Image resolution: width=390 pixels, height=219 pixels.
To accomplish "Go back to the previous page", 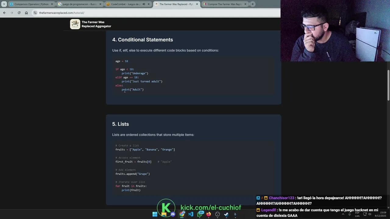I will pyautogui.click(x=4, y=13).
